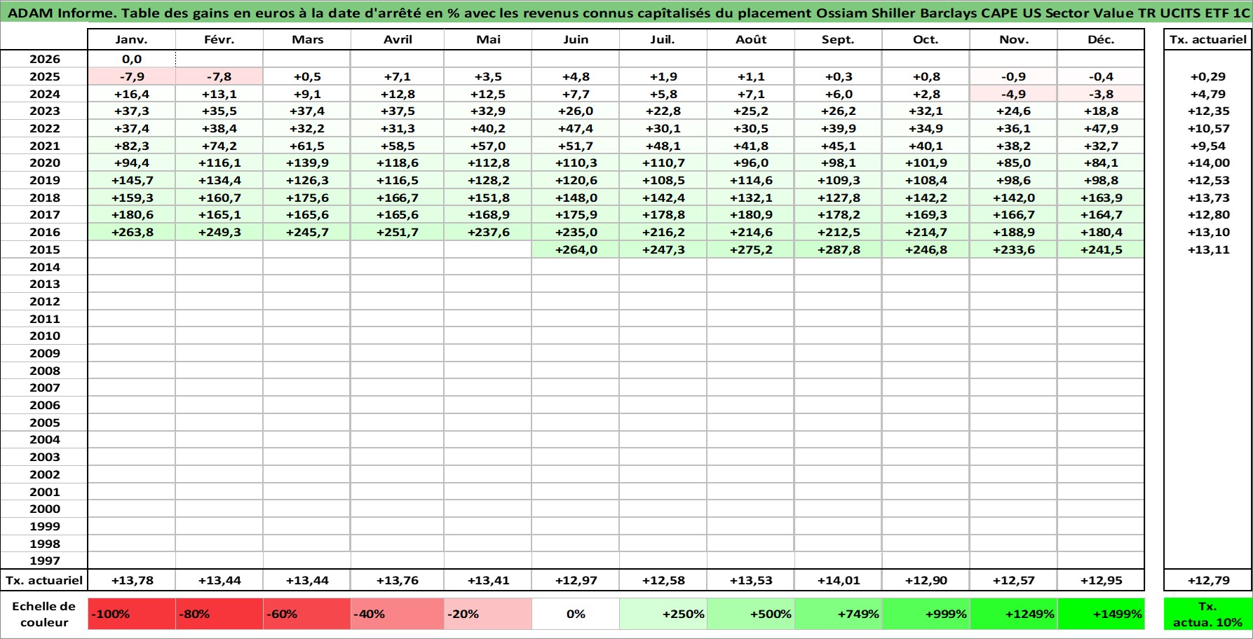
Task: Click the Tx. actuariel column header
Action: [x=1208, y=40]
